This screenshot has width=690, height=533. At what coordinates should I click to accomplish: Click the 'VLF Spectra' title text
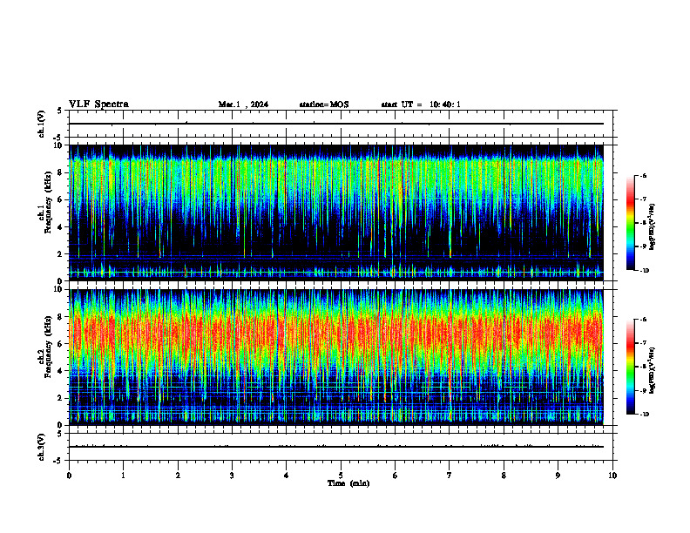[x=98, y=105]
